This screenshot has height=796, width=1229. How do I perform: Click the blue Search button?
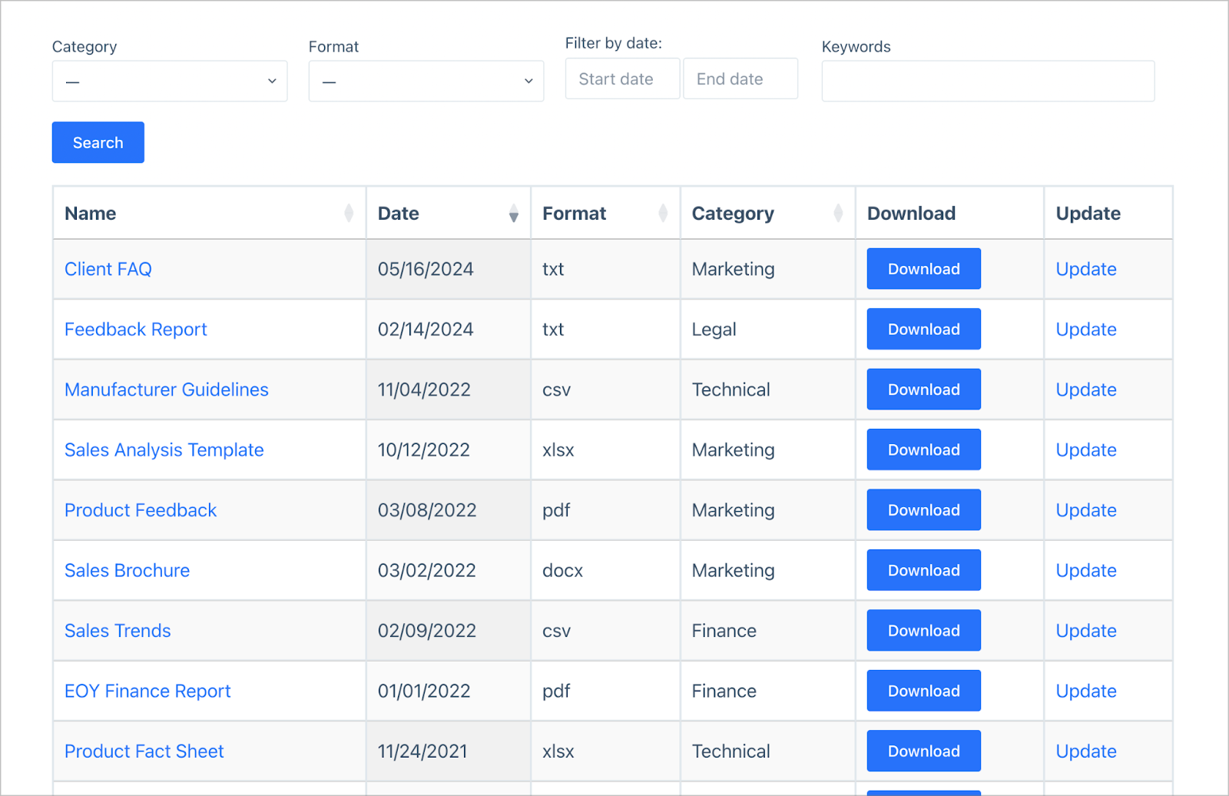point(98,142)
